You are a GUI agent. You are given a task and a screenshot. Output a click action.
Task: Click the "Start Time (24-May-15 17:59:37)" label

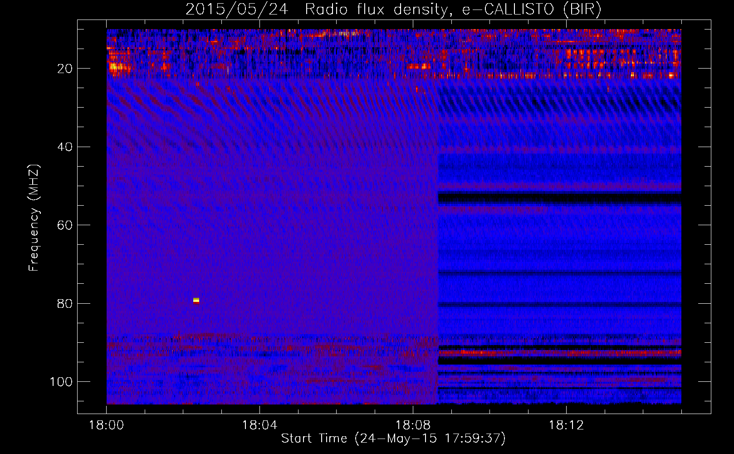tap(393, 439)
